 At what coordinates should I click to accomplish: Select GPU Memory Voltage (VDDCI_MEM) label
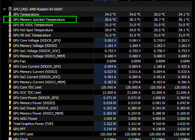(39, 56)
